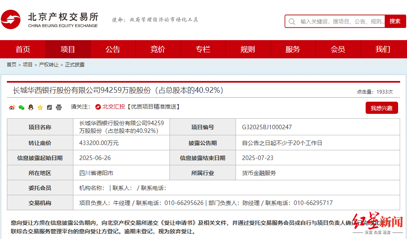
Task: Click the 优质项目精准推送 text
Action: pos(154,107)
